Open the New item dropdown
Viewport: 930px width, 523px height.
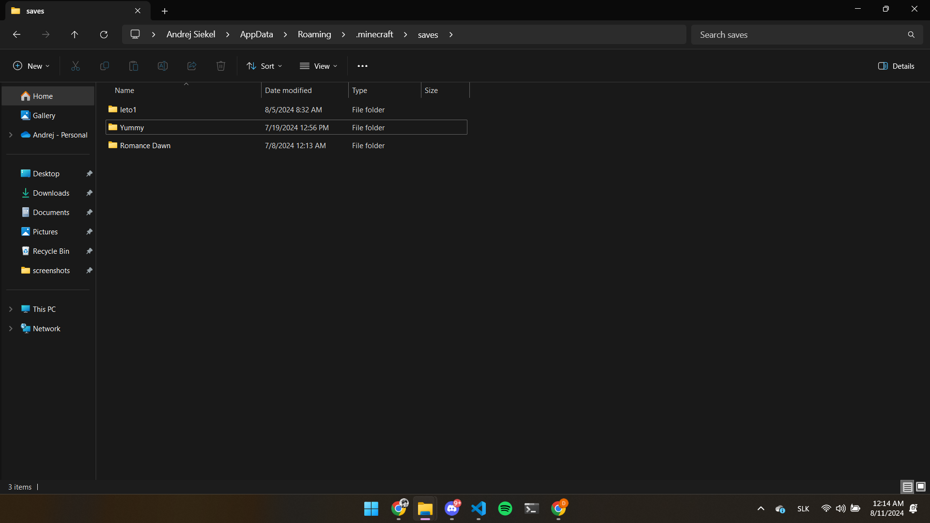(x=31, y=66)
